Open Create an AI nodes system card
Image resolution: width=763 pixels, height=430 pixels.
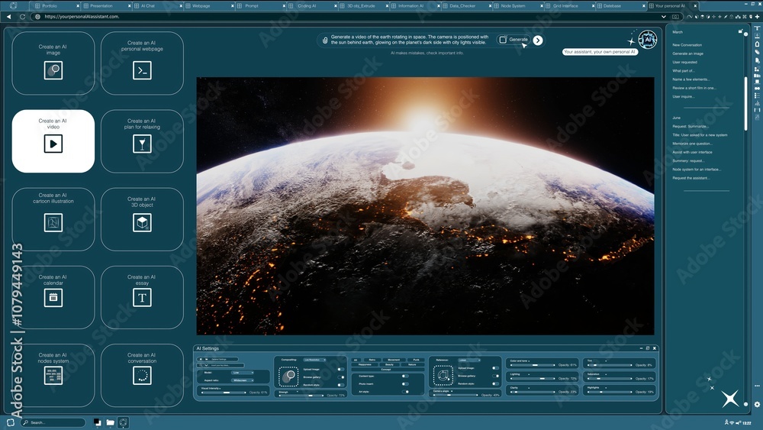(x=53, y=375)
